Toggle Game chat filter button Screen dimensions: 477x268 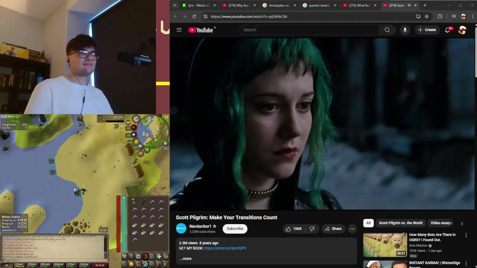[20, 265]
